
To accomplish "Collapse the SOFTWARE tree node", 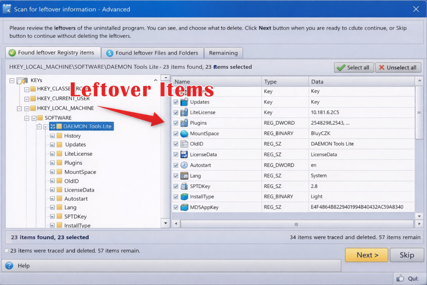I will (x=27, y=118).
